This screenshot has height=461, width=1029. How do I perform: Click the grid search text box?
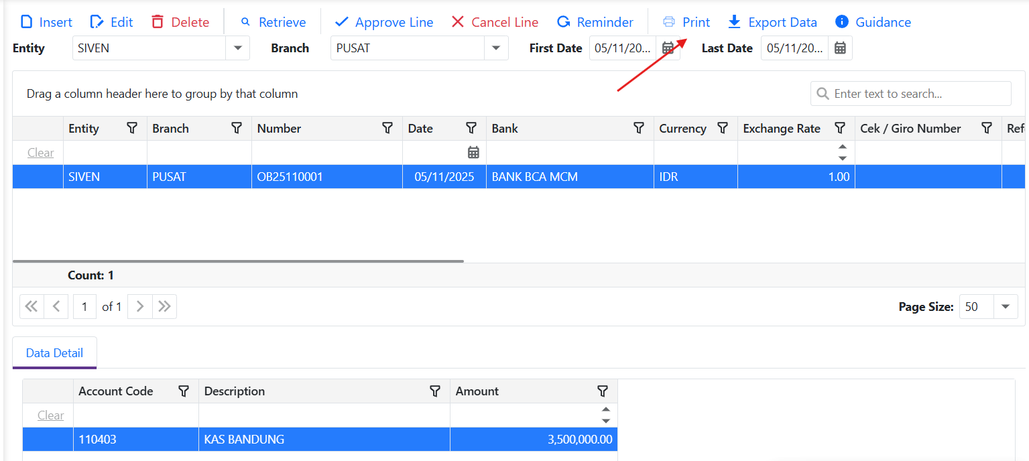(x=911, y=94)
